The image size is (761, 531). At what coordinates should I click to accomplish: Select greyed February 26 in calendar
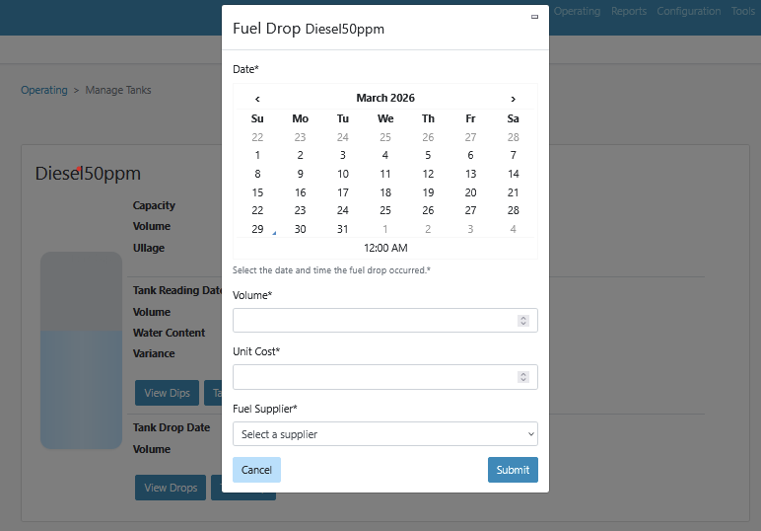point(428,137)
